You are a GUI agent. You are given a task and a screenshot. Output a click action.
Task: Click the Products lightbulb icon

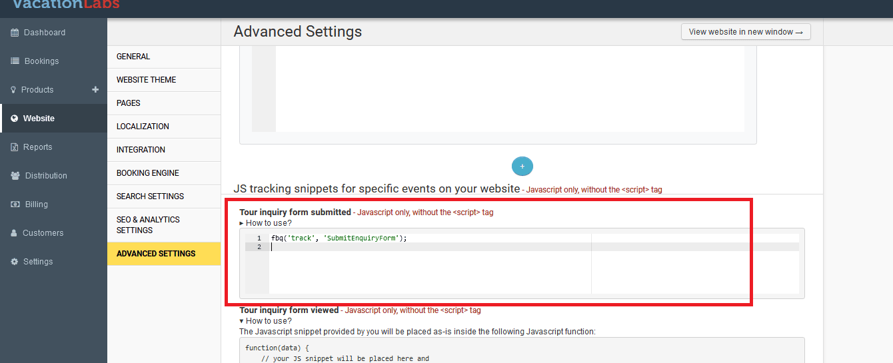pos(13,90)
